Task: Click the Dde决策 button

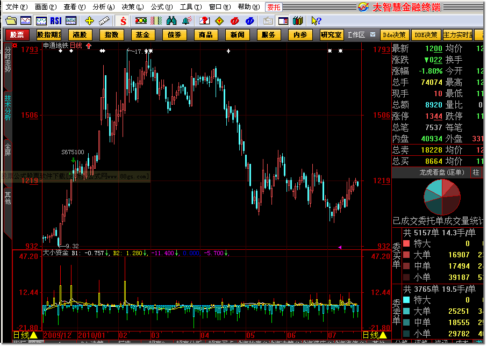Action: (x=394, y=35)
